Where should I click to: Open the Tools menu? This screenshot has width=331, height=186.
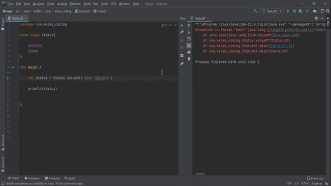click(x=104, y=4)
